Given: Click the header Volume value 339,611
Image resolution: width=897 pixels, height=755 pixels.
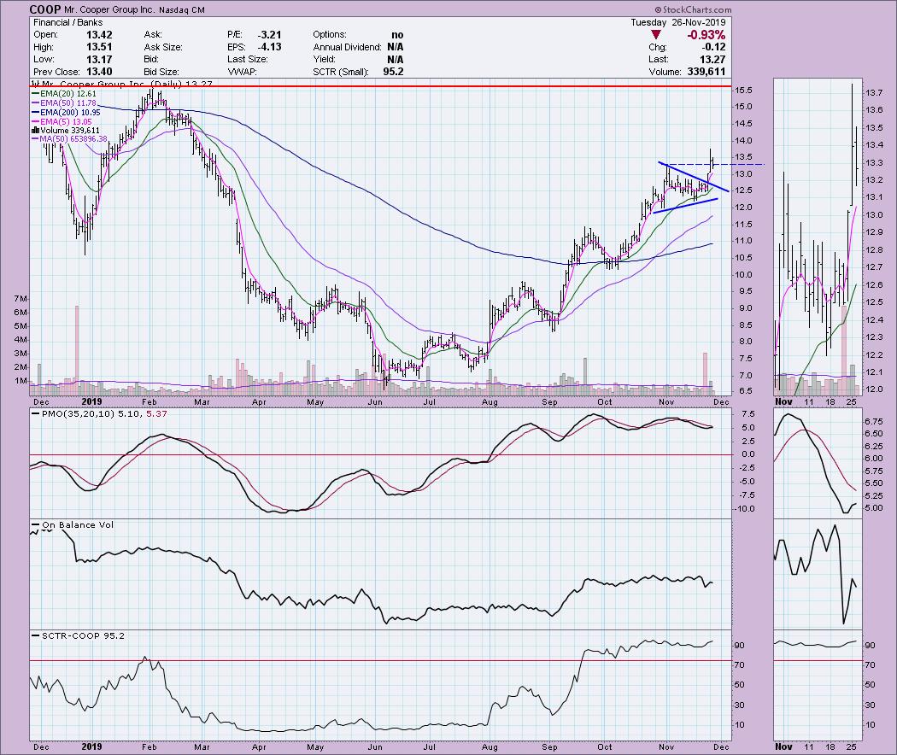Looking at the screenshot, I should coord(705,72).
